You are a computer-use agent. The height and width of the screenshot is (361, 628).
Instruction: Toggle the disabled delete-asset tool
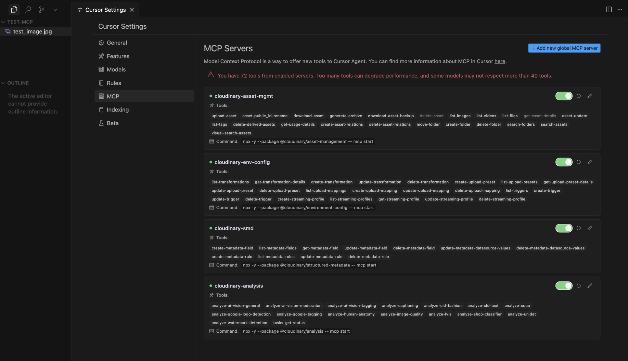[431, 116]
